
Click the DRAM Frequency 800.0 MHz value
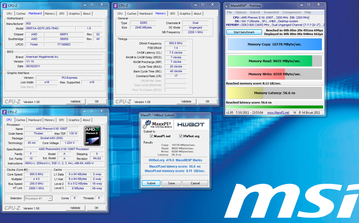click(176, 43)
